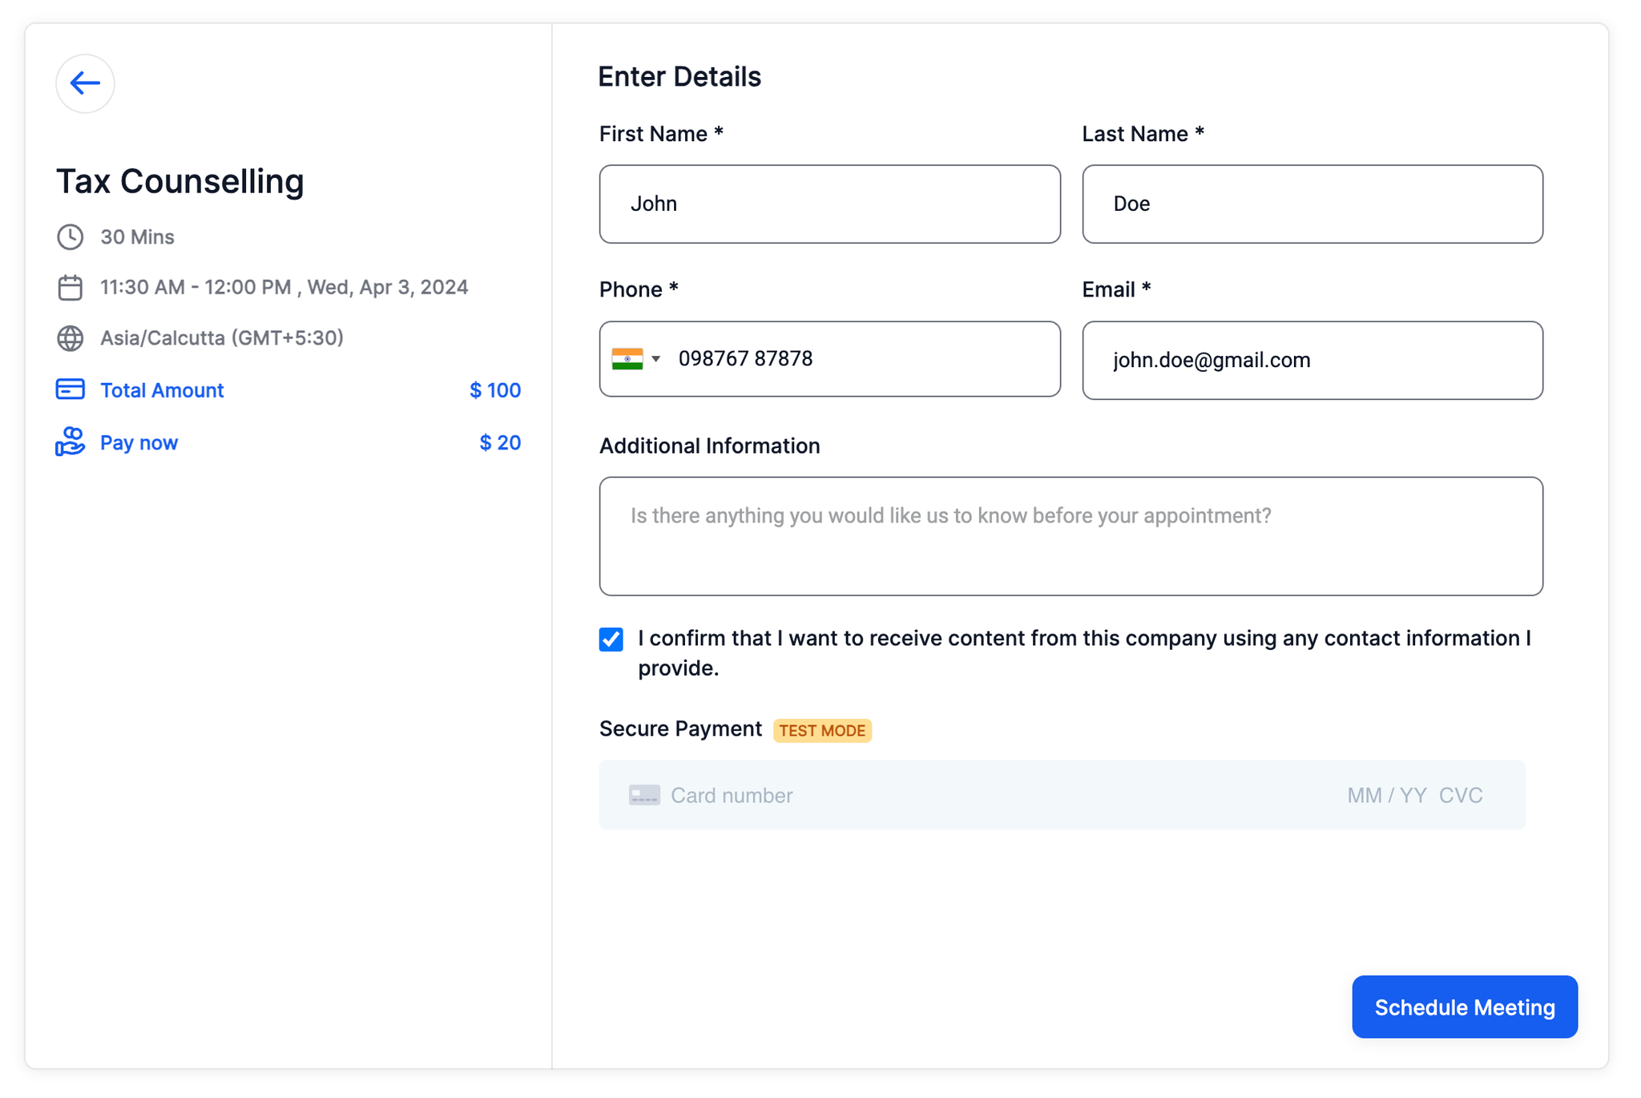Click the India flag in phone field
This screenshot has height=1098, width=1641.
(627, 359)
